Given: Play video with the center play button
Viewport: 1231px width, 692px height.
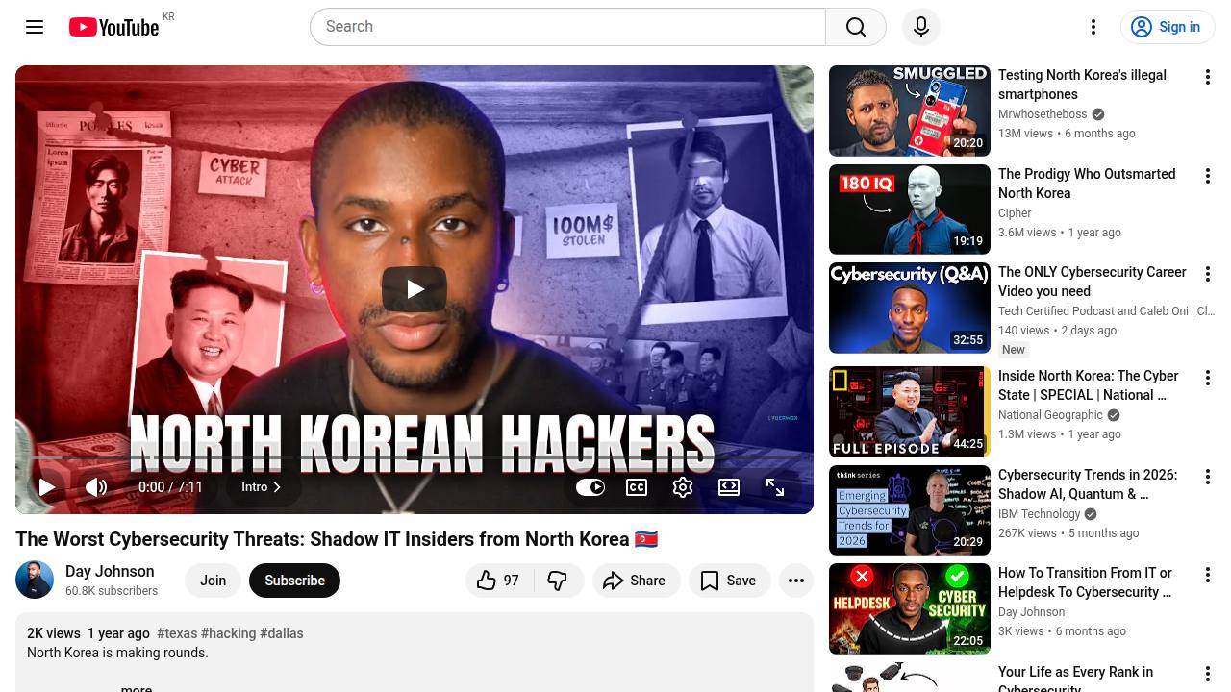Looking at the screenshot, I should click(415, 289).
